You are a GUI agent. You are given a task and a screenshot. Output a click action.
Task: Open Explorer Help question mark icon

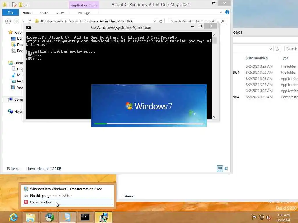click(x=227, y=12)
